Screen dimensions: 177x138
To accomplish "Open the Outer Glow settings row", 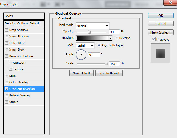I will pyautogui.click(x=24, y=43).
